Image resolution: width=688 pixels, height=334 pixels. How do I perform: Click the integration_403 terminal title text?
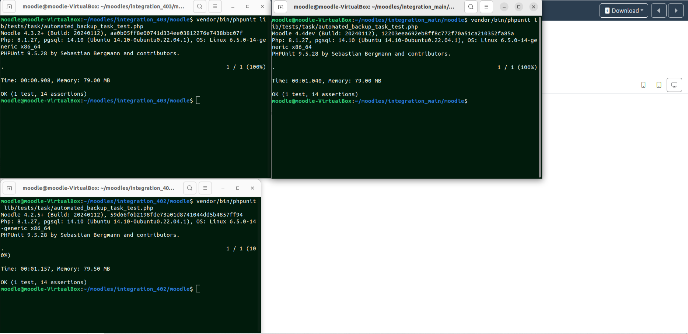point(103,7)
